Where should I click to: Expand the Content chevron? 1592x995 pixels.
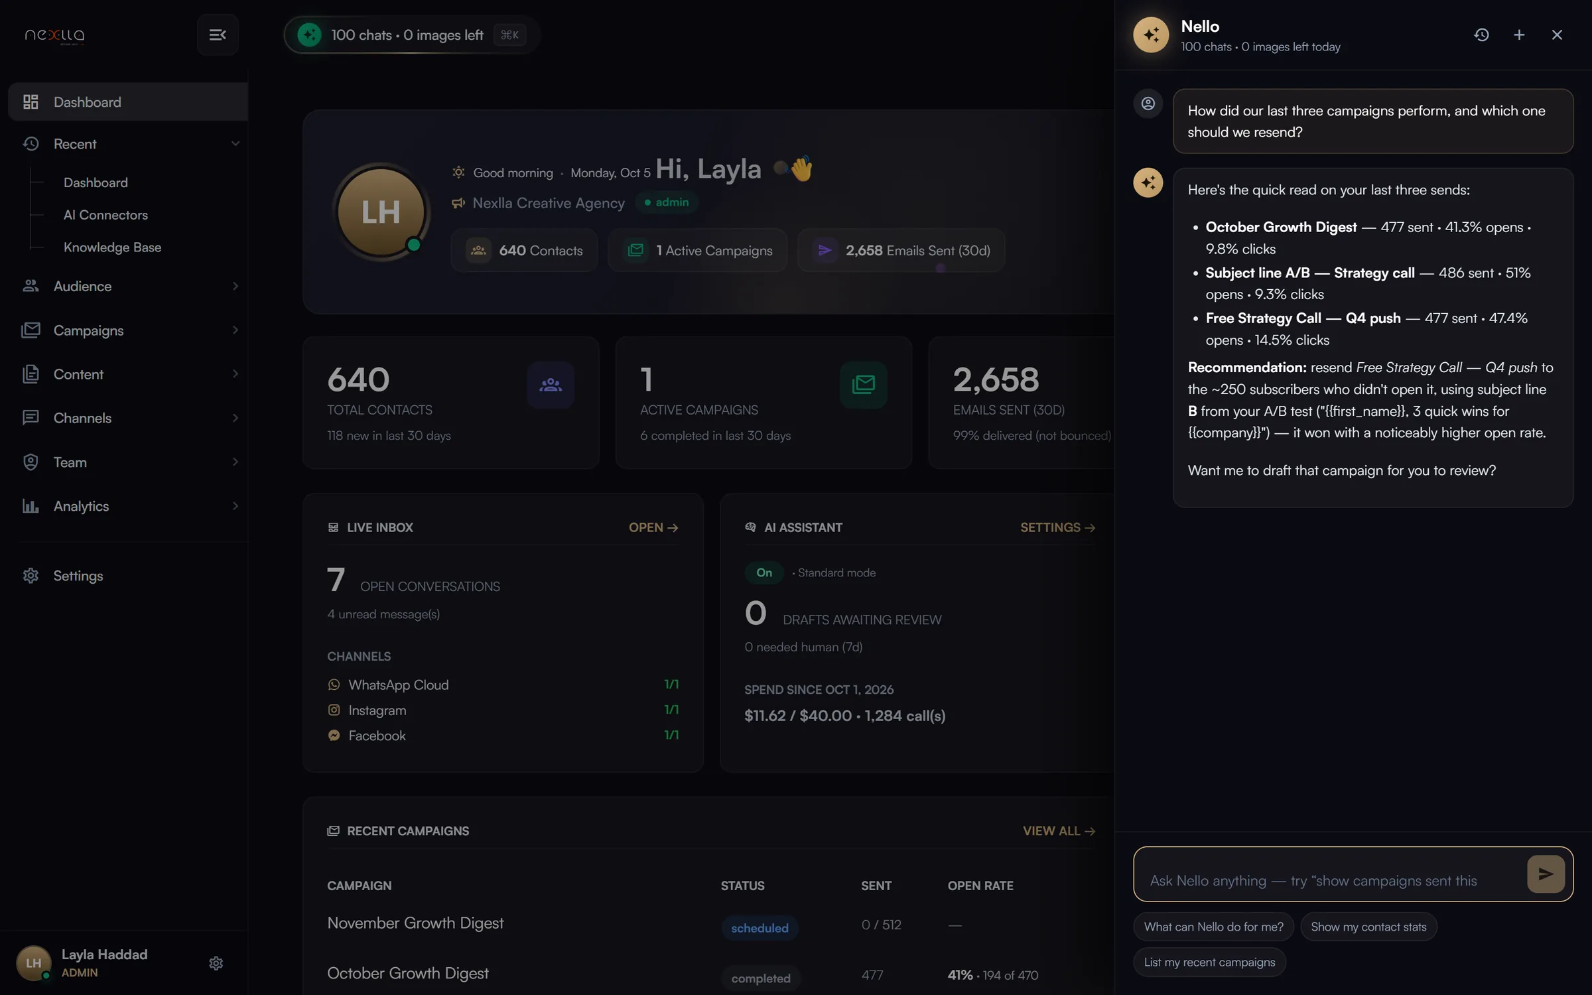coord(235,374)
